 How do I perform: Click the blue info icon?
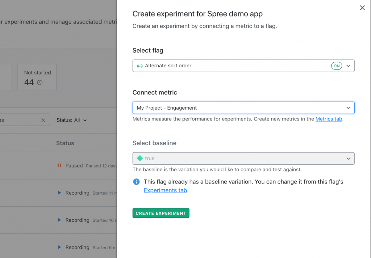[136, 182]
